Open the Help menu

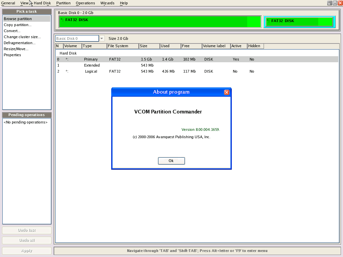[124, 3]
